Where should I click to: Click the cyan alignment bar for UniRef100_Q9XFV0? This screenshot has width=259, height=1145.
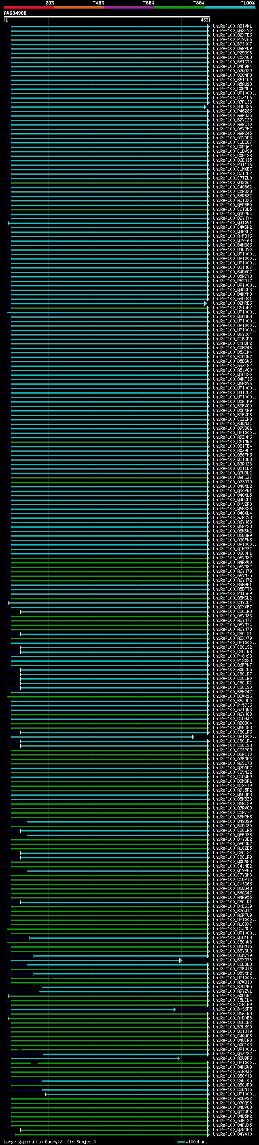point(109,31)
